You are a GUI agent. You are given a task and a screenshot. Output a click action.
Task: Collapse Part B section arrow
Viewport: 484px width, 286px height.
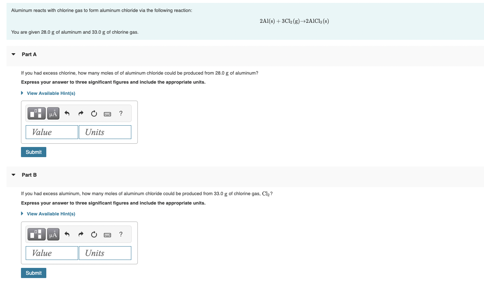(13, 175)
